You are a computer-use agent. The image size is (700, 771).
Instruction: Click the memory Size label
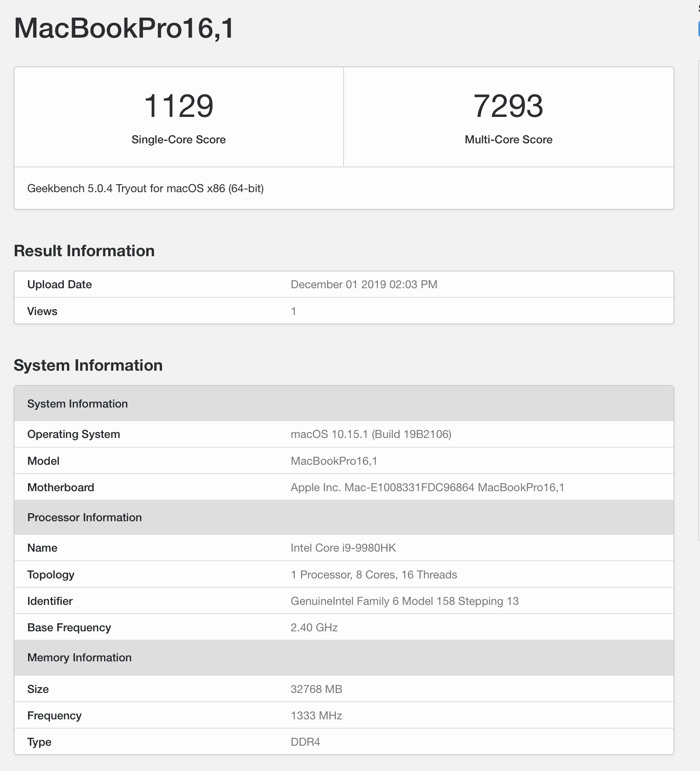click(38, 689)
